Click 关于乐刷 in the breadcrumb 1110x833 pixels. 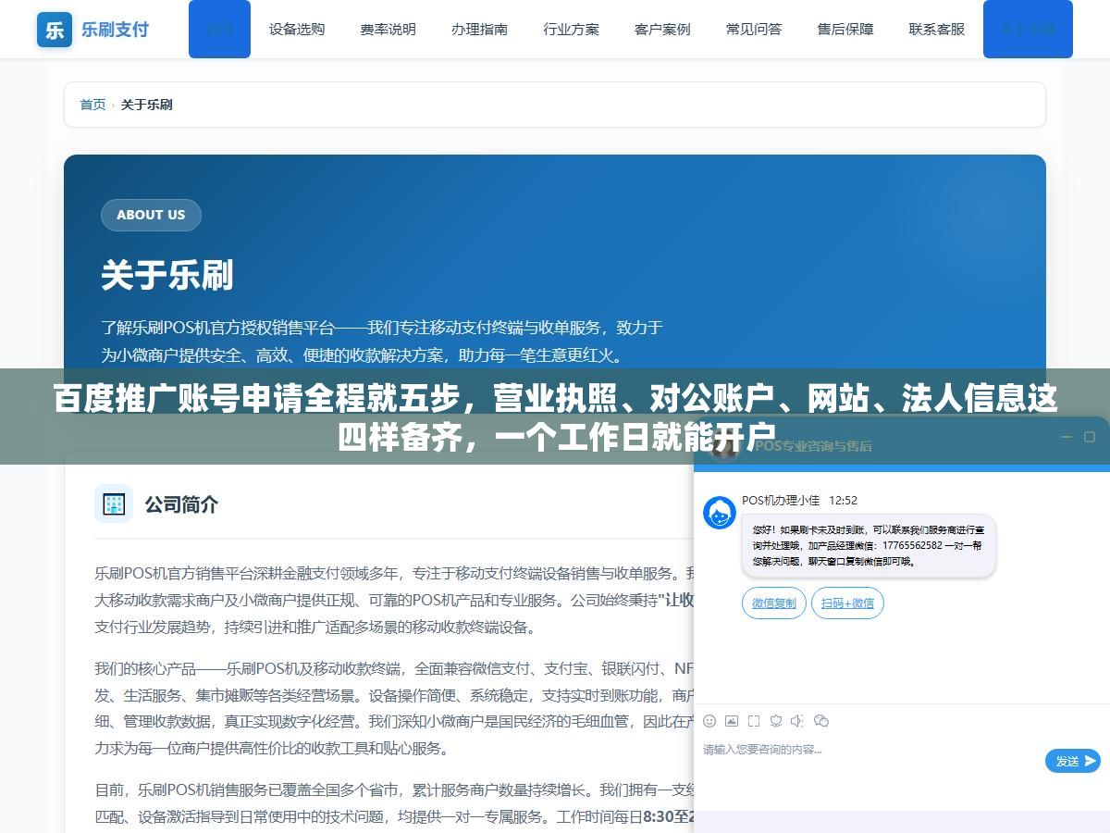pos(146,105)
